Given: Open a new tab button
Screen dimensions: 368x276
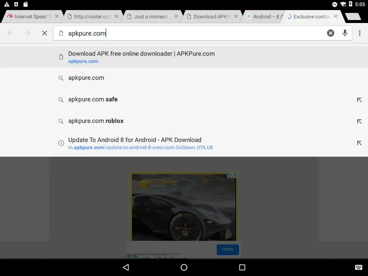Looking at the screenshot, I should click(x=353, y=17).
